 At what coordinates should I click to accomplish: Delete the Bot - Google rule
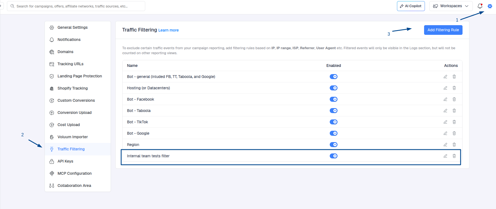click(454, 133)
